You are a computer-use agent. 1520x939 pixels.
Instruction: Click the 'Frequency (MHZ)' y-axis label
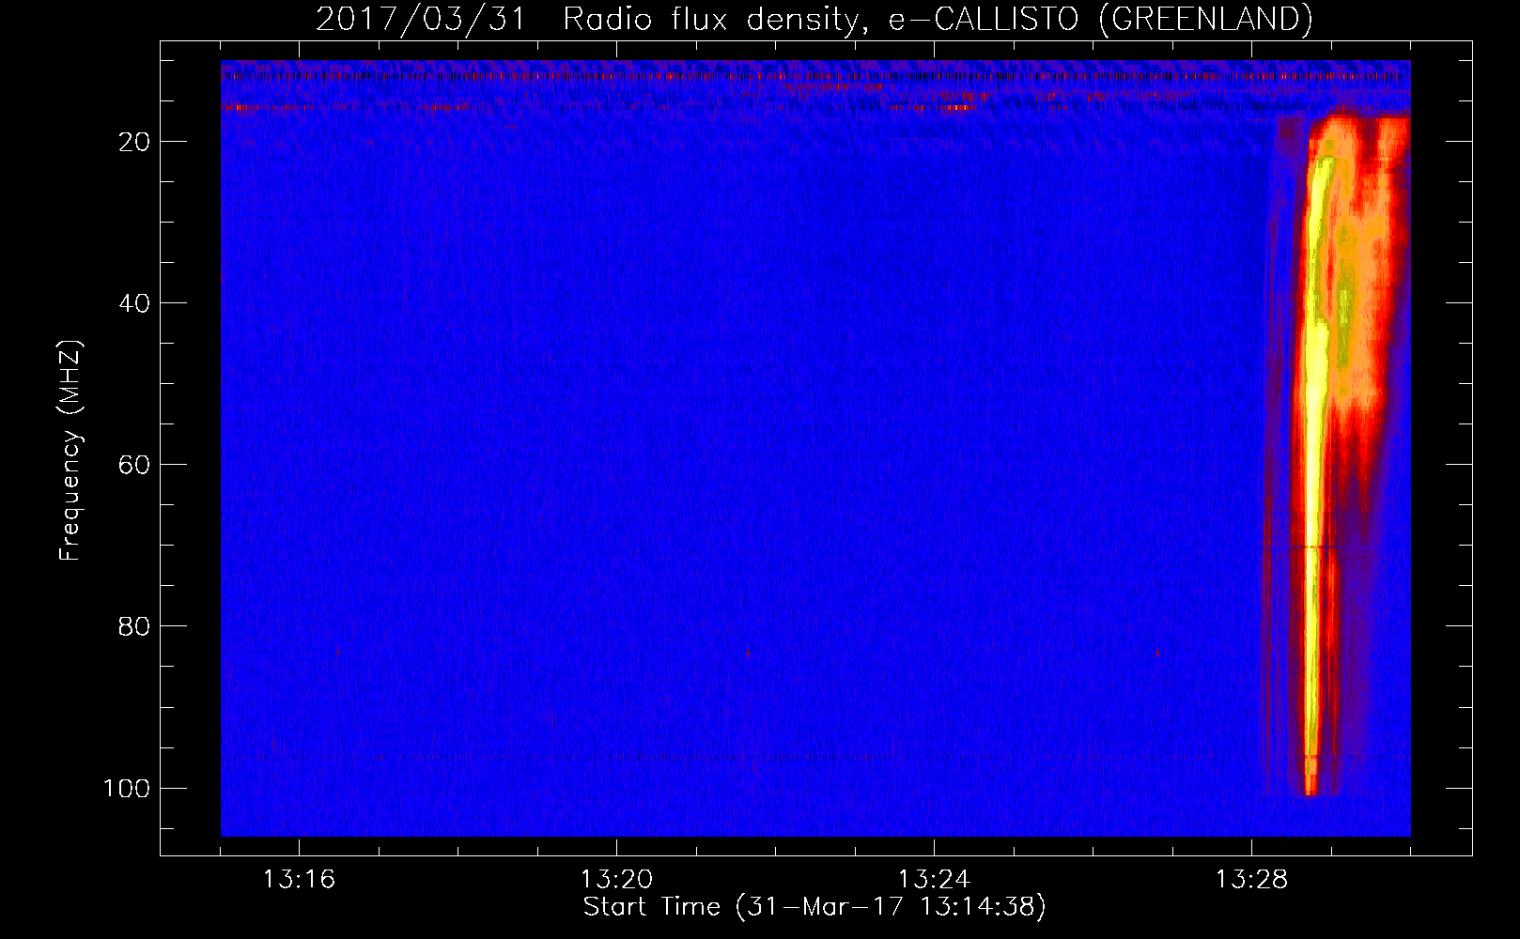(70, 451)
